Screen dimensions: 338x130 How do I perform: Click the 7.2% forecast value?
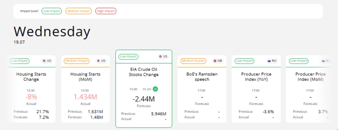[x=44, y=117]
